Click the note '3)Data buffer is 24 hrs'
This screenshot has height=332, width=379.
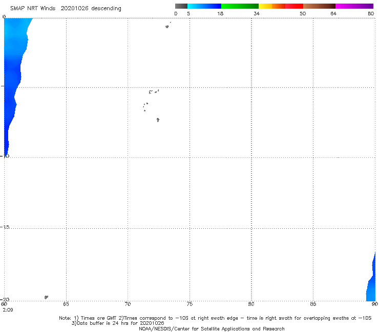click(118, 323)
